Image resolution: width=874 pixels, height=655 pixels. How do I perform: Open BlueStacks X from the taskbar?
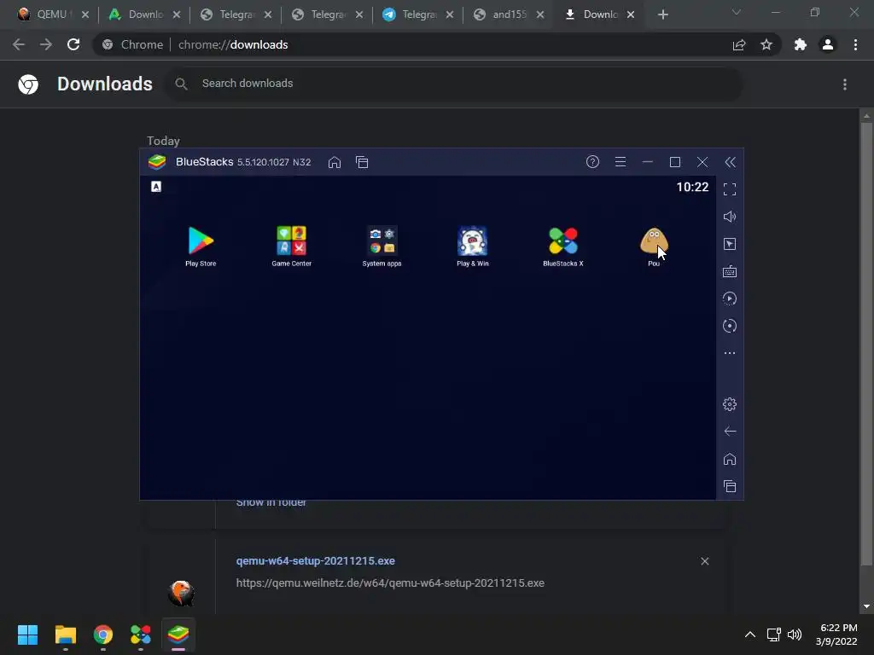[141, 635]
